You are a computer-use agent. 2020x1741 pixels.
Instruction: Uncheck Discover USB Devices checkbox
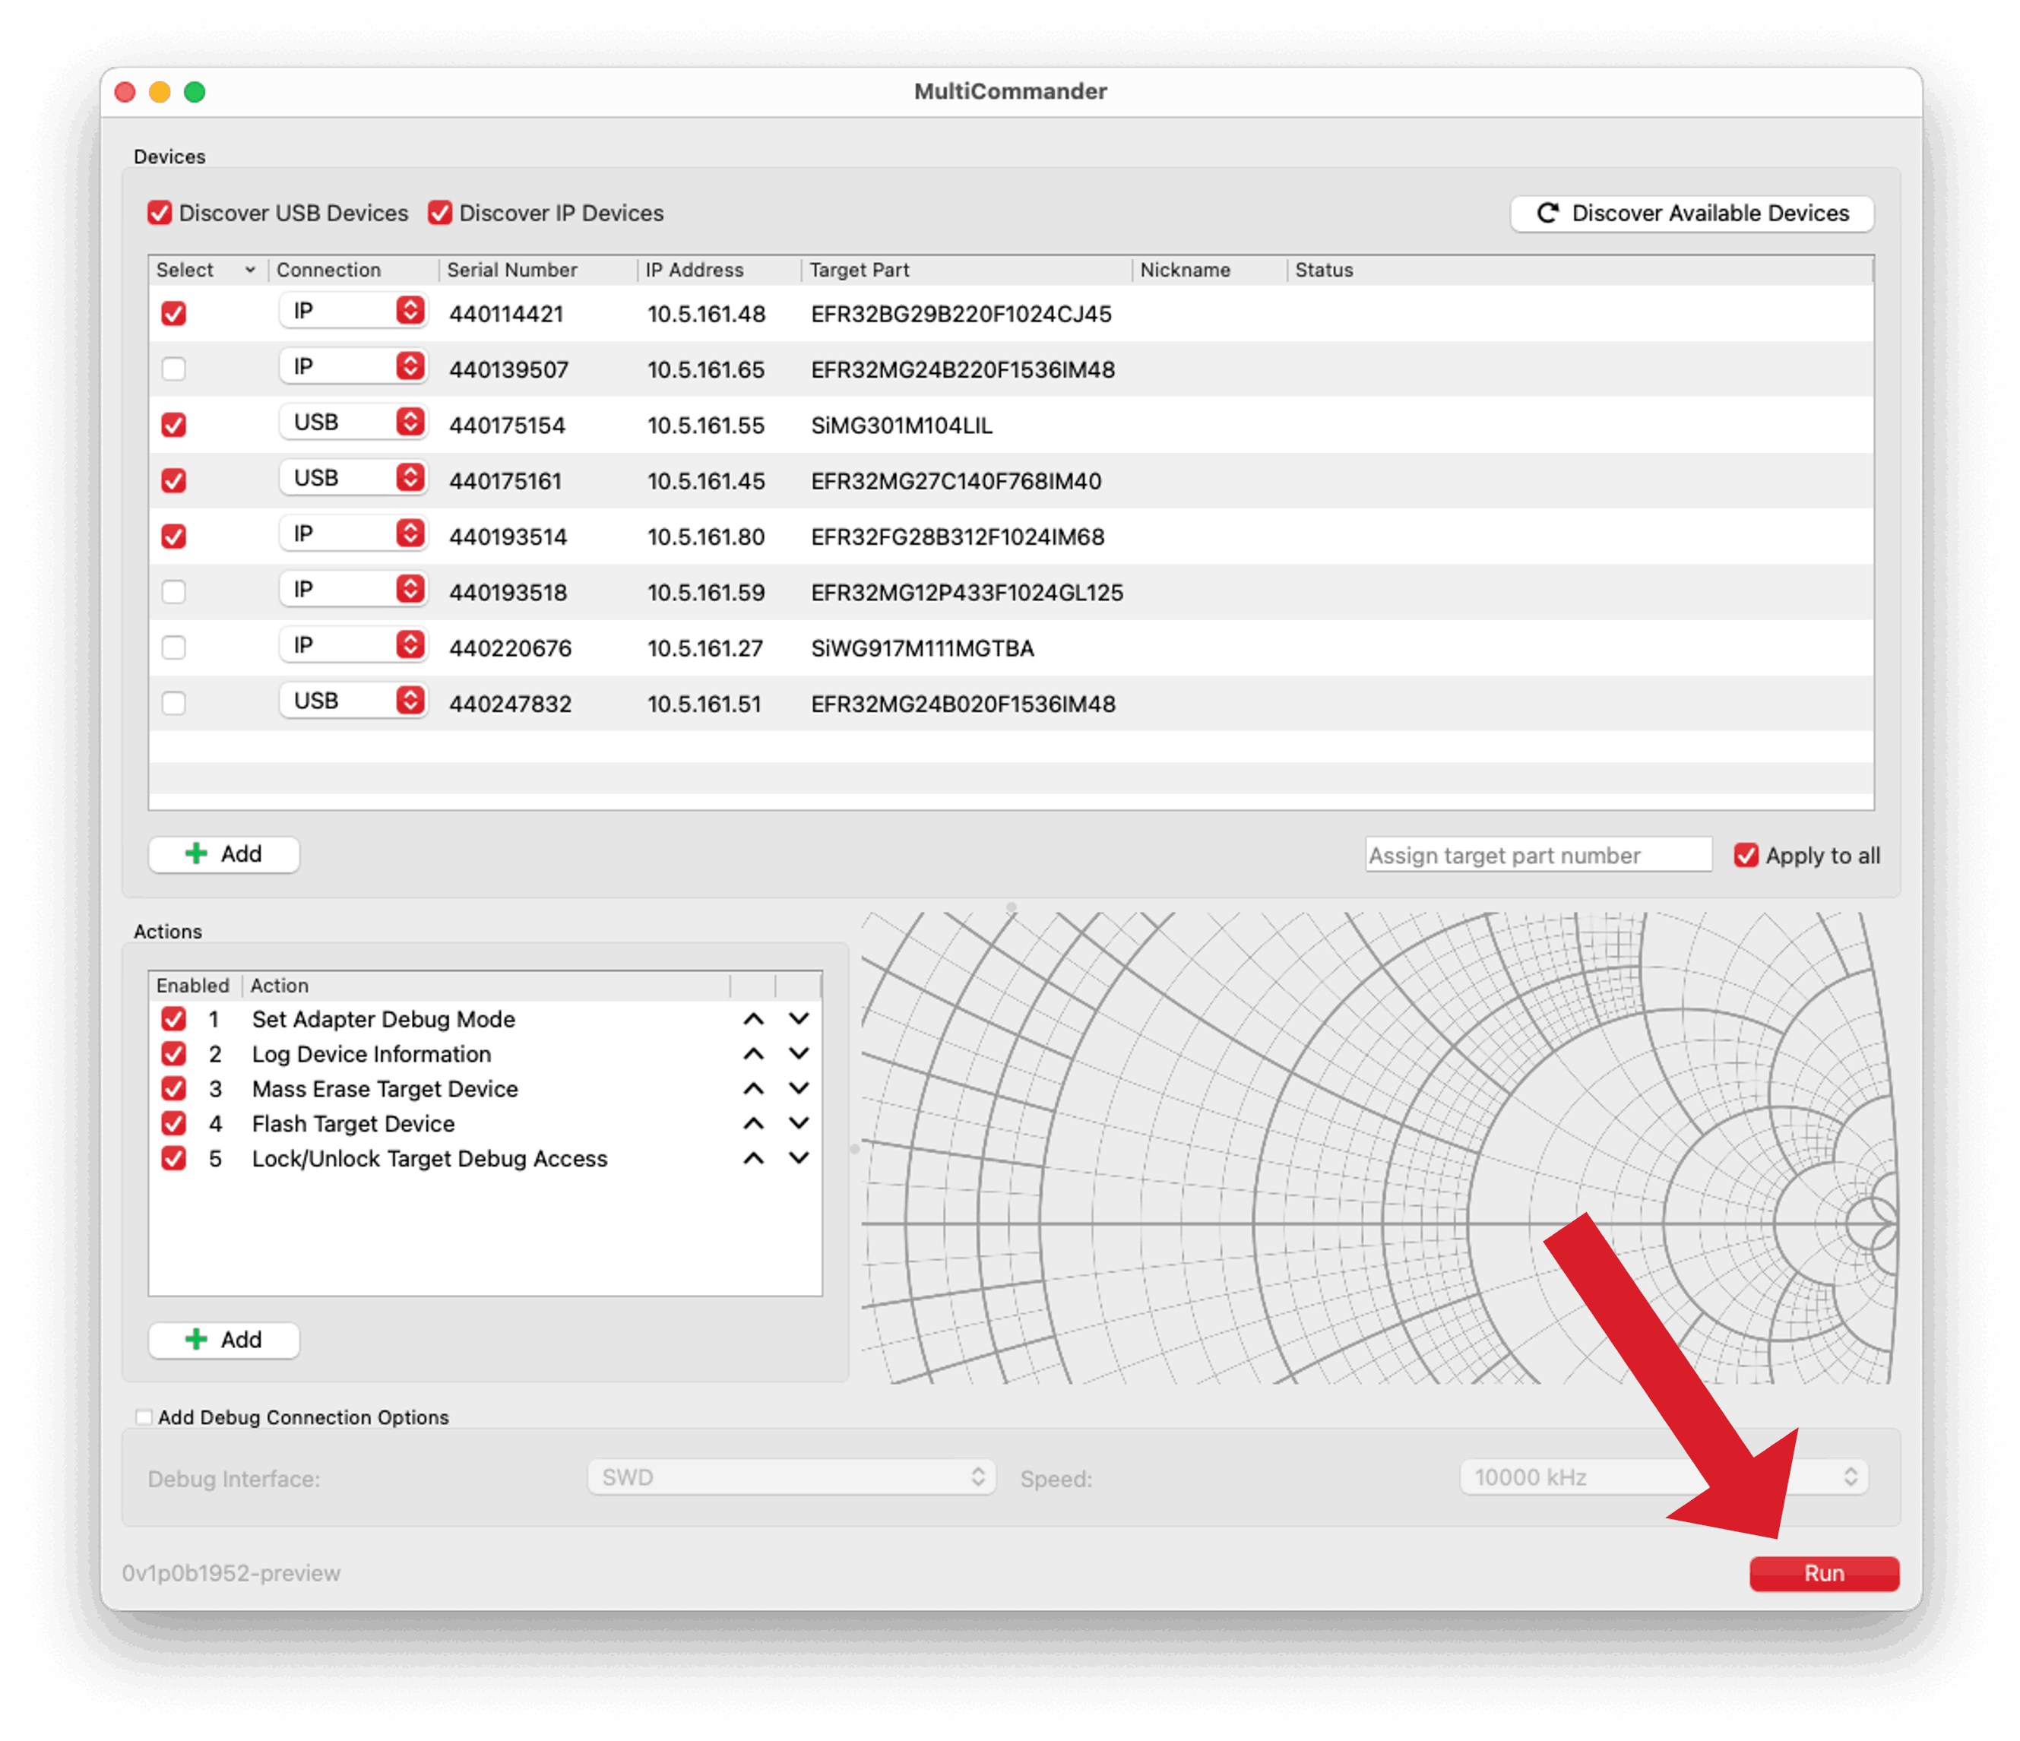click(160, 214)
